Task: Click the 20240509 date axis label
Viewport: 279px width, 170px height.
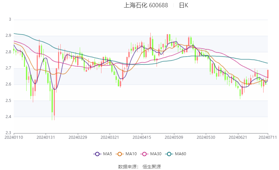Action: click(x=174, y=137)
